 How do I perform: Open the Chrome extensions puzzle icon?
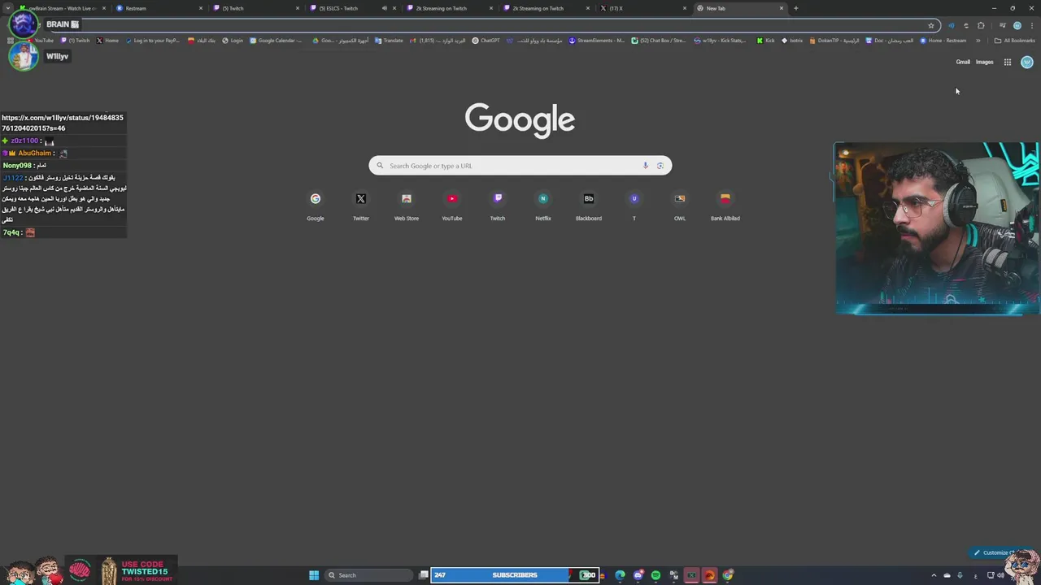pos(981,25)
